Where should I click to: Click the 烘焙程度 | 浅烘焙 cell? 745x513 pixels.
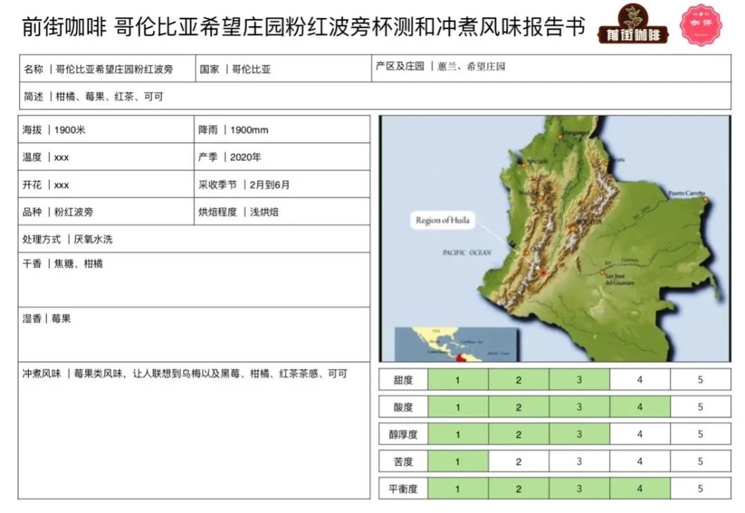tap(282, 211)
